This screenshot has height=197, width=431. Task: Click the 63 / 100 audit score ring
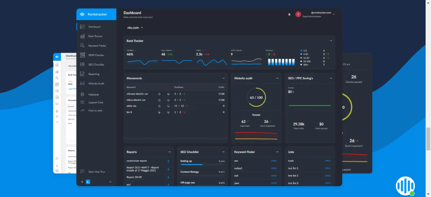[256, 98]
